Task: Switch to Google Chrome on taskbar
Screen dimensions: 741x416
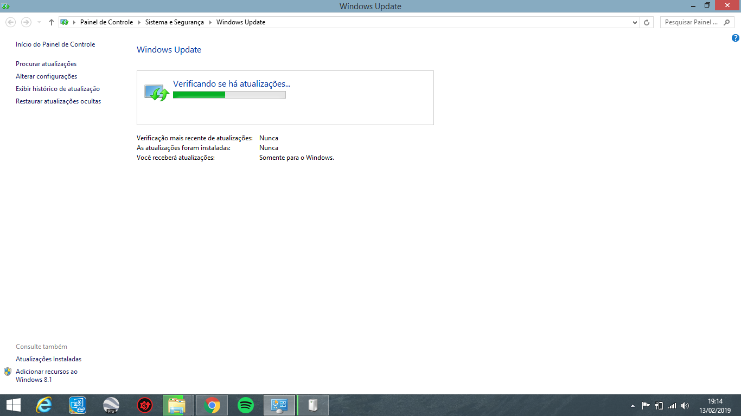Action: (x=212, y=405)
